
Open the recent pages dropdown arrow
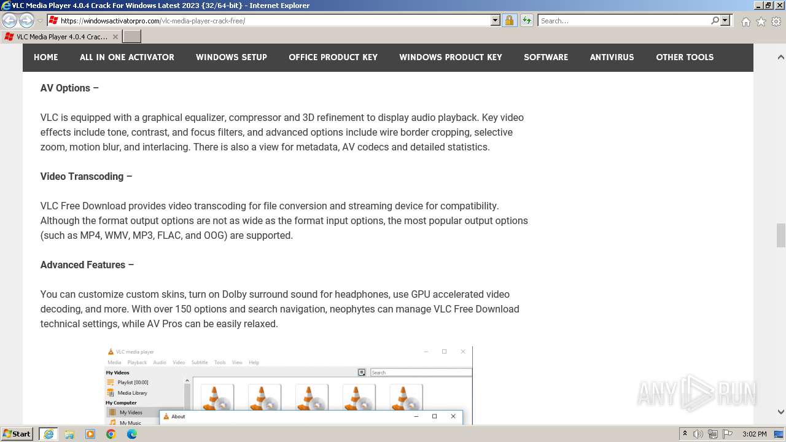tap(40, 21)
